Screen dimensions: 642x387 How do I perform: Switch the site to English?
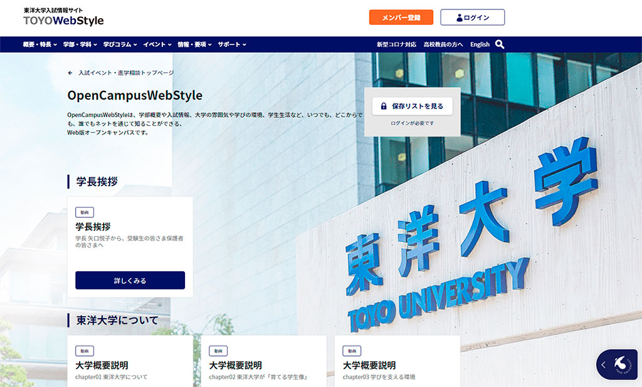click(480, 44)
